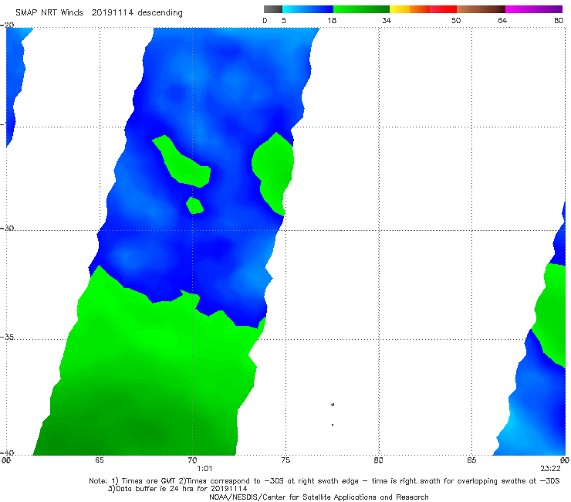
Task: Click the color bar label "50"
Action: click(456, 20)
